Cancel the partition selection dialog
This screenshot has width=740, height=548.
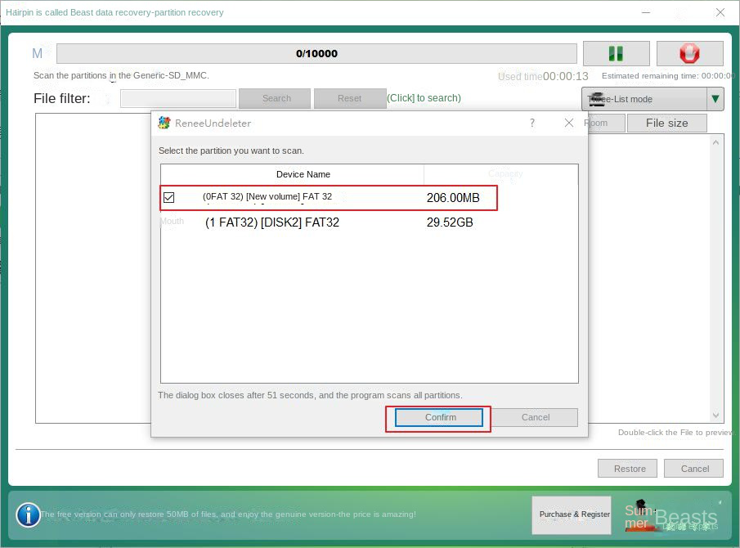click(x=536, y=417)
